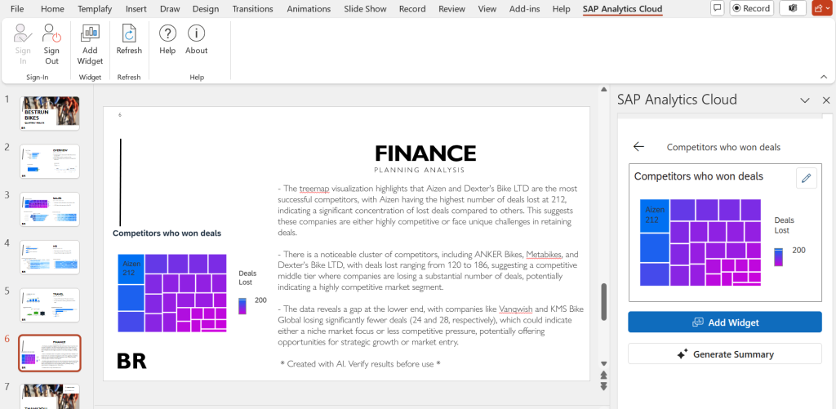
Task: Click the Refresh ribbon icon
Action: click(x=129, y=39)
